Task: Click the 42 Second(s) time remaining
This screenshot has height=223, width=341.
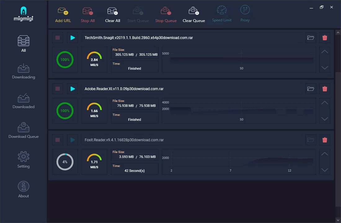Action: [135, 171]
